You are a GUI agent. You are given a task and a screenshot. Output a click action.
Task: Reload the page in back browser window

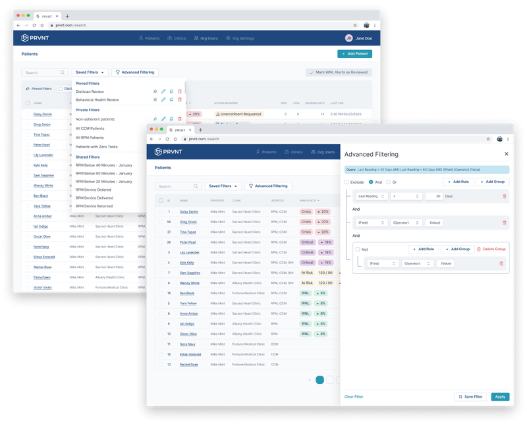34,25
